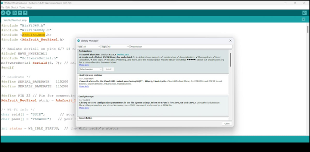Click the "WizFi360.h" include line
The height and width of the screenshot is (152, 310).
click(x=23, y=25)
